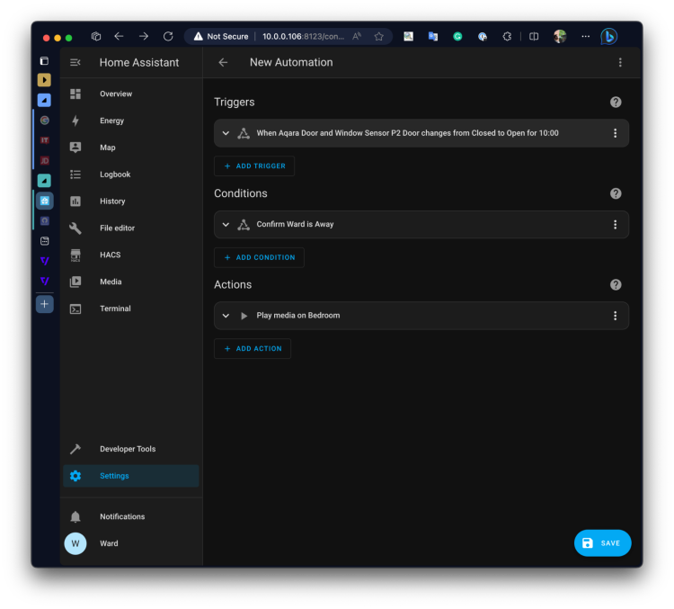Expand the Aqara Door sensor trigger
Image resolution: width=674 pixels, height=609 pixels.
click(226, 133)
